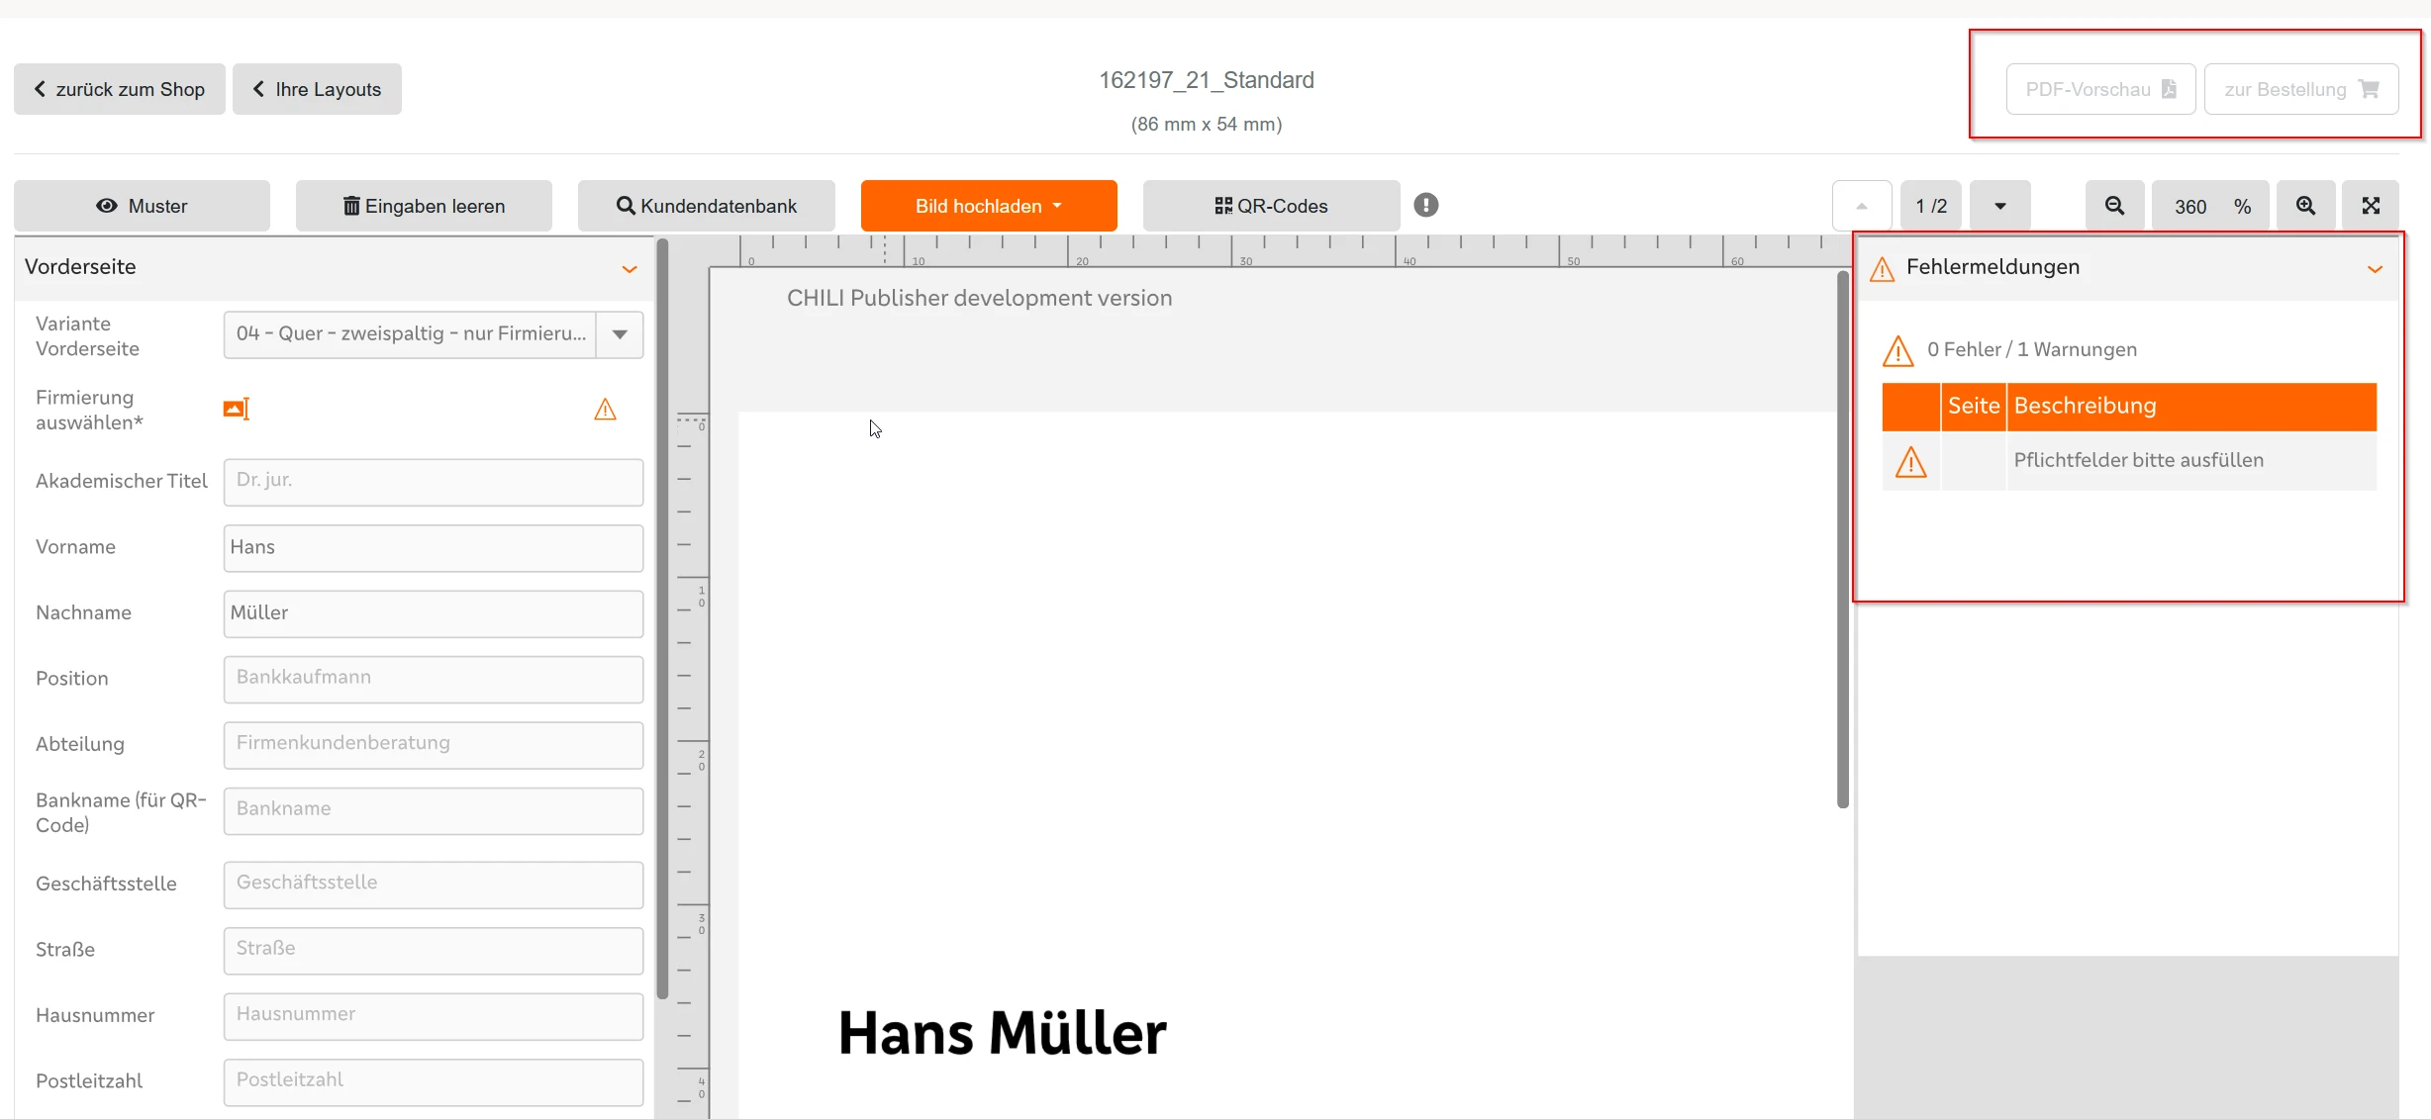The width and height of the screenshot is (2431, 1119).
Task: Click the exclamation info icon beside QR-Codes
Action: 1425,205
